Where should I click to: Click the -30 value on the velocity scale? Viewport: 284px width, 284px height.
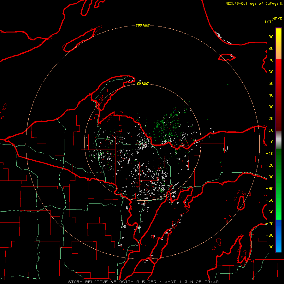pyautogui.click(x=270, y=177)
